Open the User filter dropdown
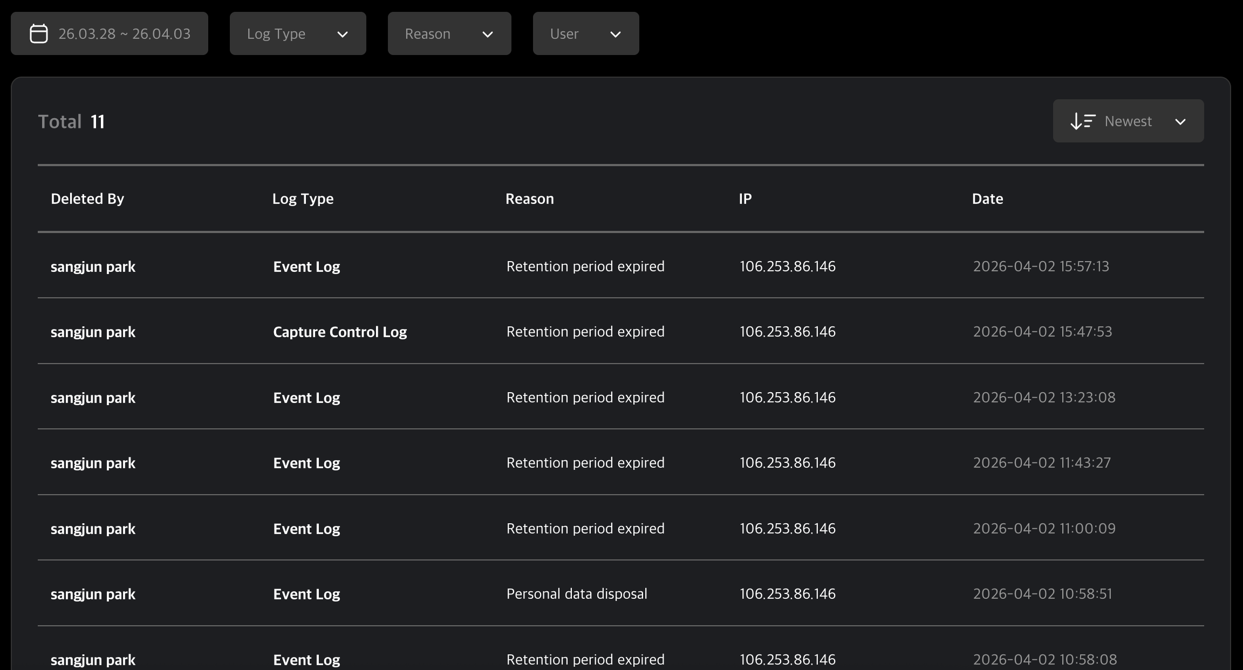Viewport: 1243px width, 670px height. (586, 33)
